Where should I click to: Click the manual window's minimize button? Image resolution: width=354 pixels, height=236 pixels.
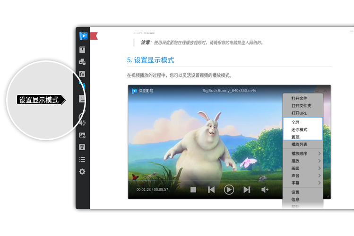pos(352,31)
